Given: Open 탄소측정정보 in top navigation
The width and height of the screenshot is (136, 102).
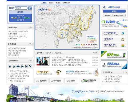Looking at the screenshot, I should pyautogui.click(x=66, y=3).
